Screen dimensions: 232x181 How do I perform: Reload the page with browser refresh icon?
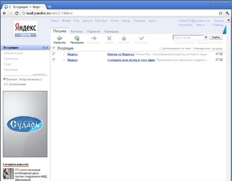(17, 13)
